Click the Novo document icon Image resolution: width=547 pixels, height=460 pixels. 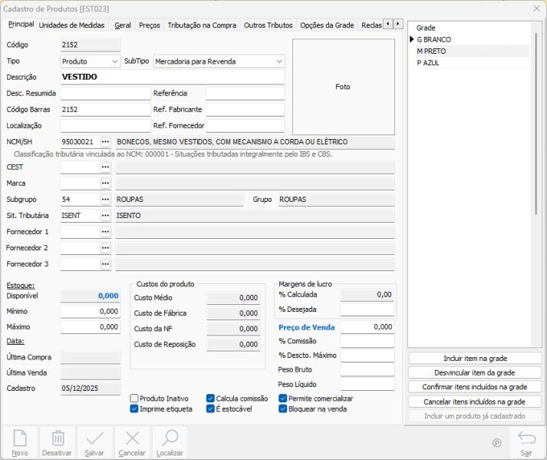[x=20, y=438]
